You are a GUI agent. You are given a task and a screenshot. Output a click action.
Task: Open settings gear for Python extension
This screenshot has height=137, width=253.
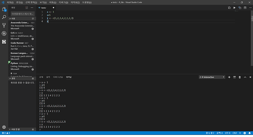point(33,69)
